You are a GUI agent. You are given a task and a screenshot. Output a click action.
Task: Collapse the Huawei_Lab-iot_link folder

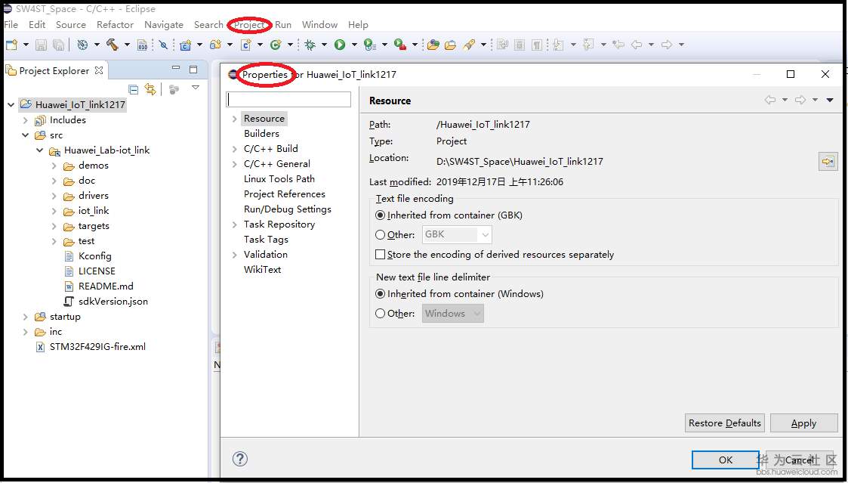click(39, 150)
